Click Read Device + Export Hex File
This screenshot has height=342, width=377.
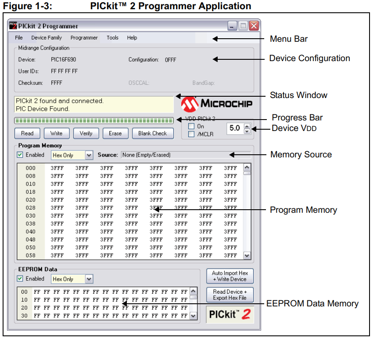pos(230,295)
